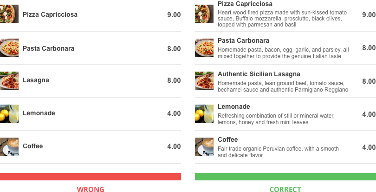Click the pizza thumbnail beside the described Capricciosa
Viewport: 376px width, 192px height.
tap(204, 14)
